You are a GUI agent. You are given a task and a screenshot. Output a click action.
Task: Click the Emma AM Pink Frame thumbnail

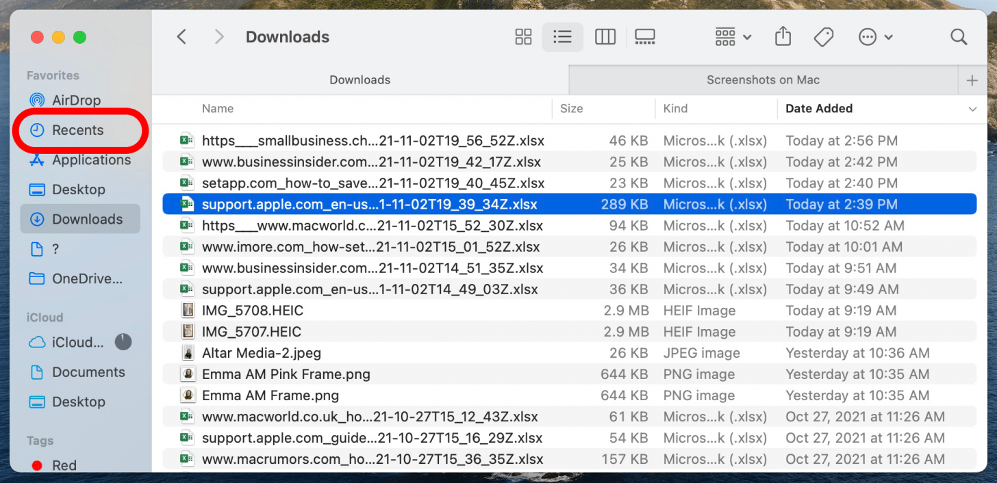(187, 374)
